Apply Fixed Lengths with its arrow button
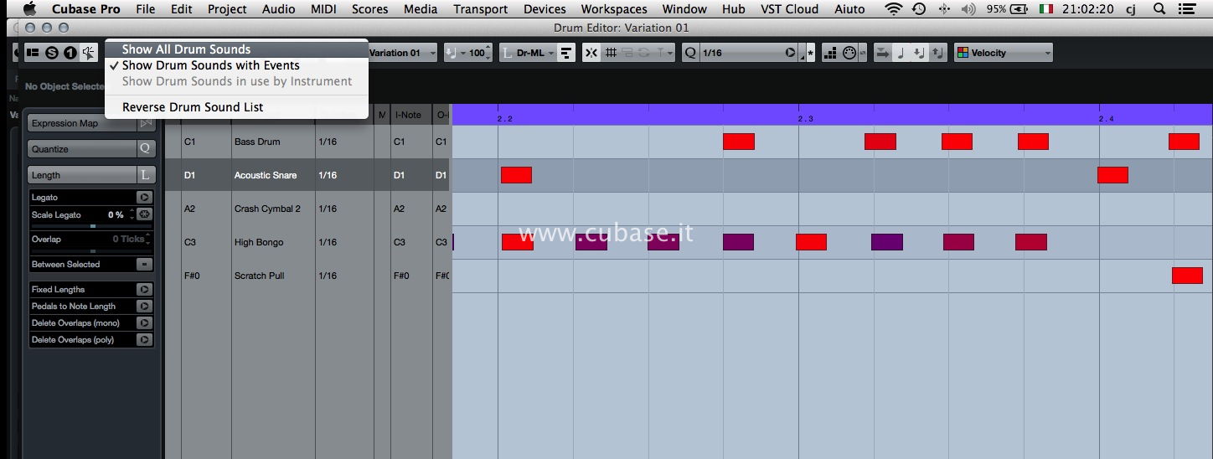This screenshot has width=1213, height=459. [144, 290]
